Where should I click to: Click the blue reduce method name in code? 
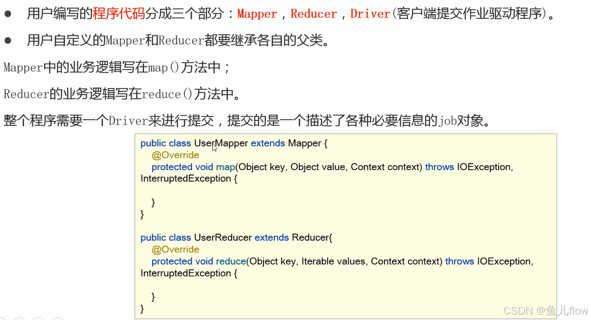(231, 261)
